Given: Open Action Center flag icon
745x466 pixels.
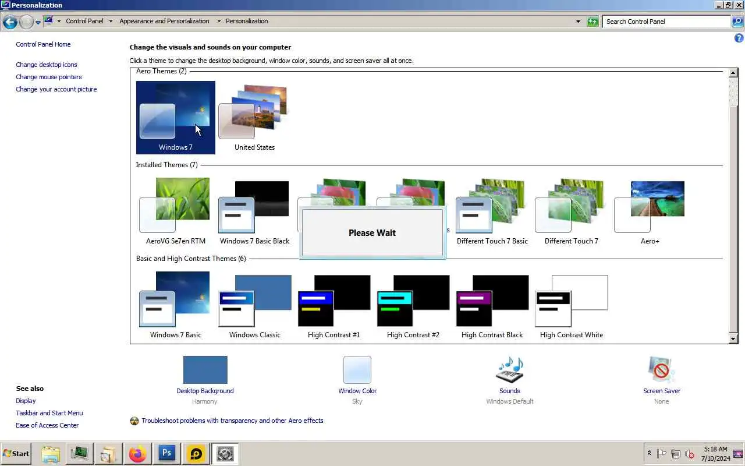Looking at the screenshot, I should coord(662,454).
